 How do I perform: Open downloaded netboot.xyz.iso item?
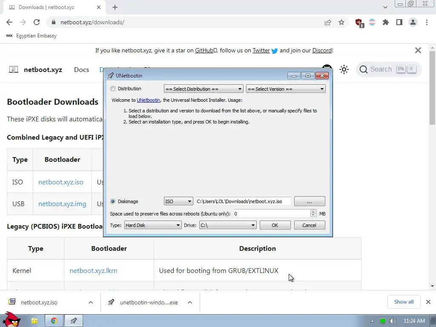coord(39,302)
